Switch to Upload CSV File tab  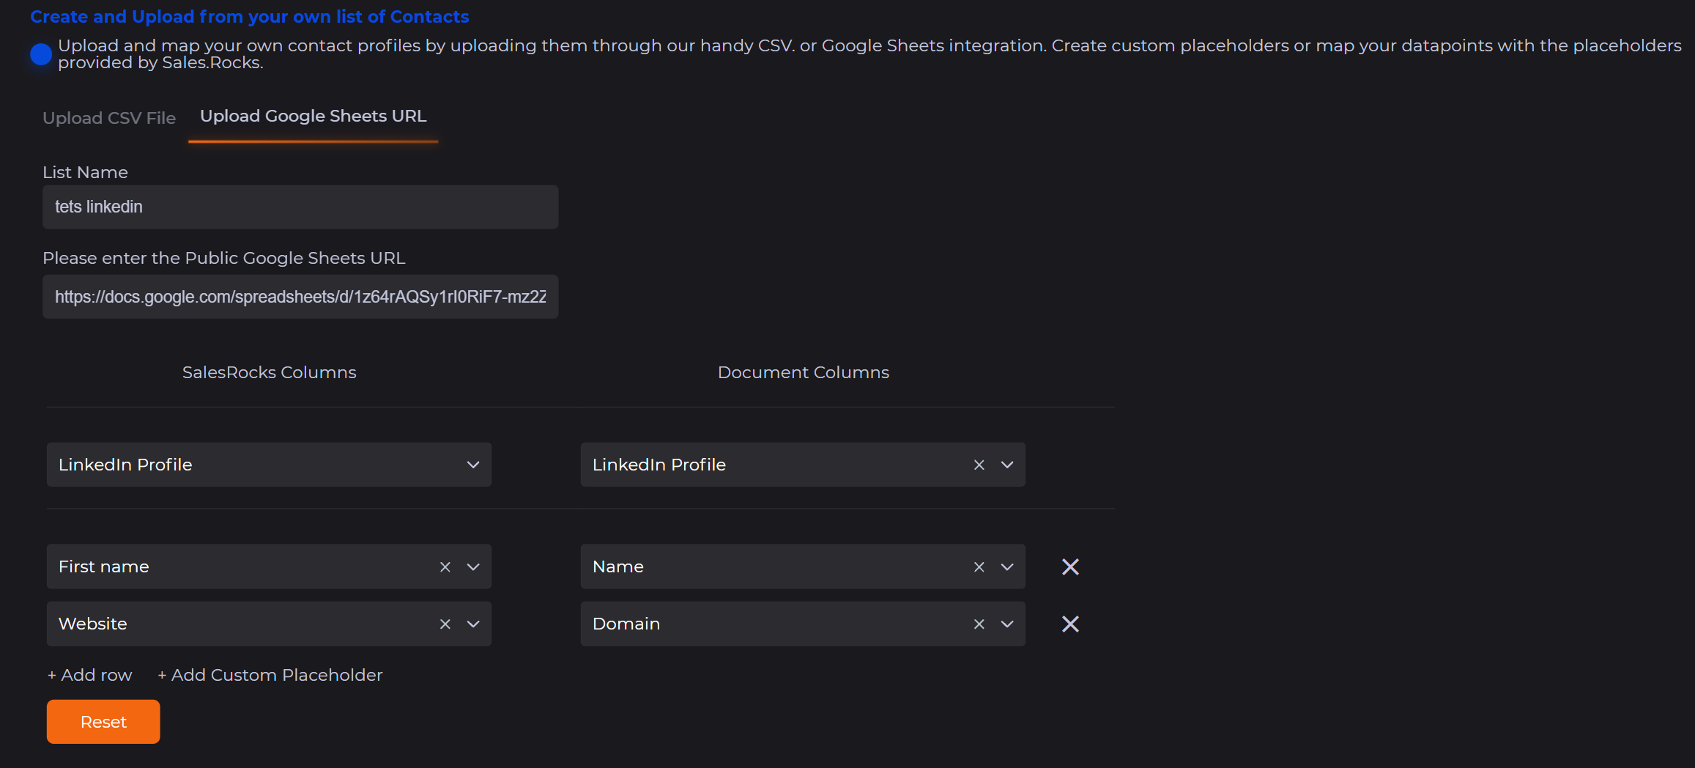[x=109, y=118]
